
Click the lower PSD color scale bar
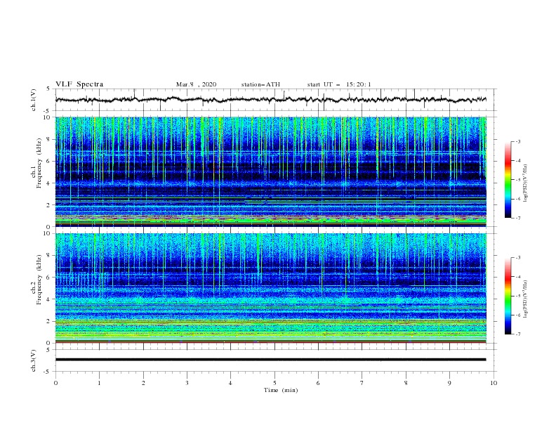tap(508, 296)
